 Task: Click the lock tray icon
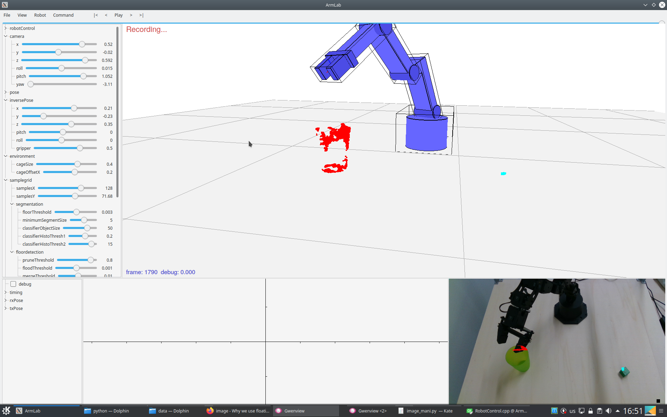pos(591,411)
